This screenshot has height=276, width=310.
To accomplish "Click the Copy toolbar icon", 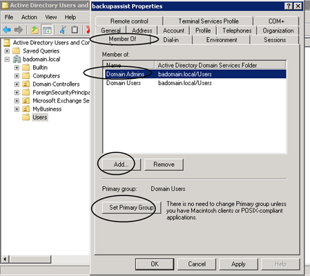I will (x=75, y=30).
